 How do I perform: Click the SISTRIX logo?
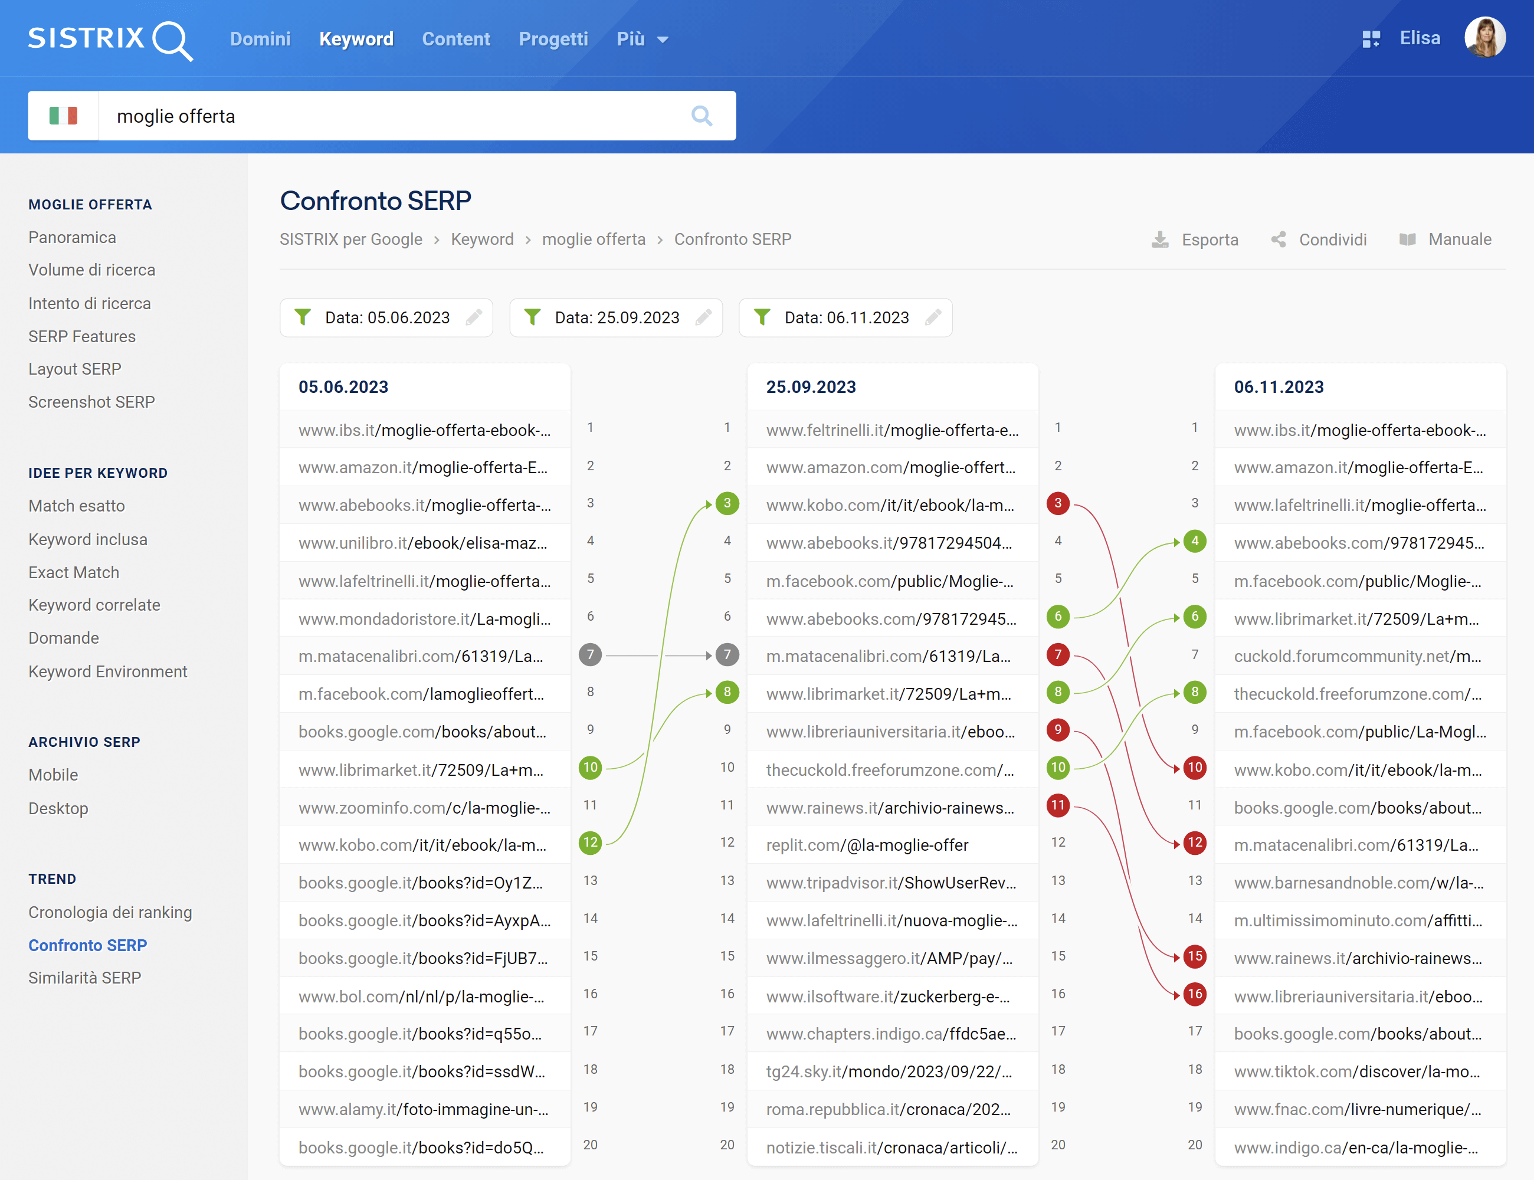pos(110,40)
